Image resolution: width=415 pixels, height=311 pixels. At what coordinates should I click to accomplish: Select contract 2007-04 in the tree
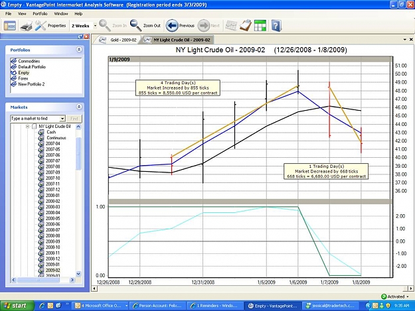[52, 144]
